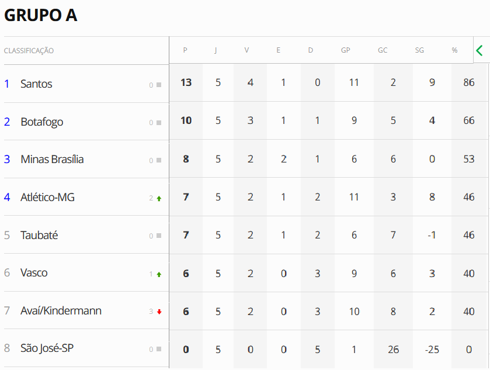
Task: Click the SG goal difference column header
Action: (x=419, y=50)
